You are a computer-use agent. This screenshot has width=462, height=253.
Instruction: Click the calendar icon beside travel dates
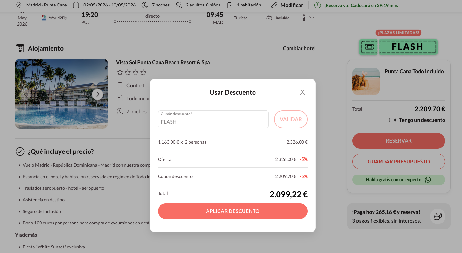(76, 5)
